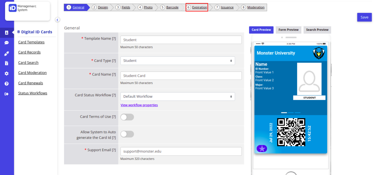
Task: Go to step 3 Fields
Action: click(x=123, y=7)
